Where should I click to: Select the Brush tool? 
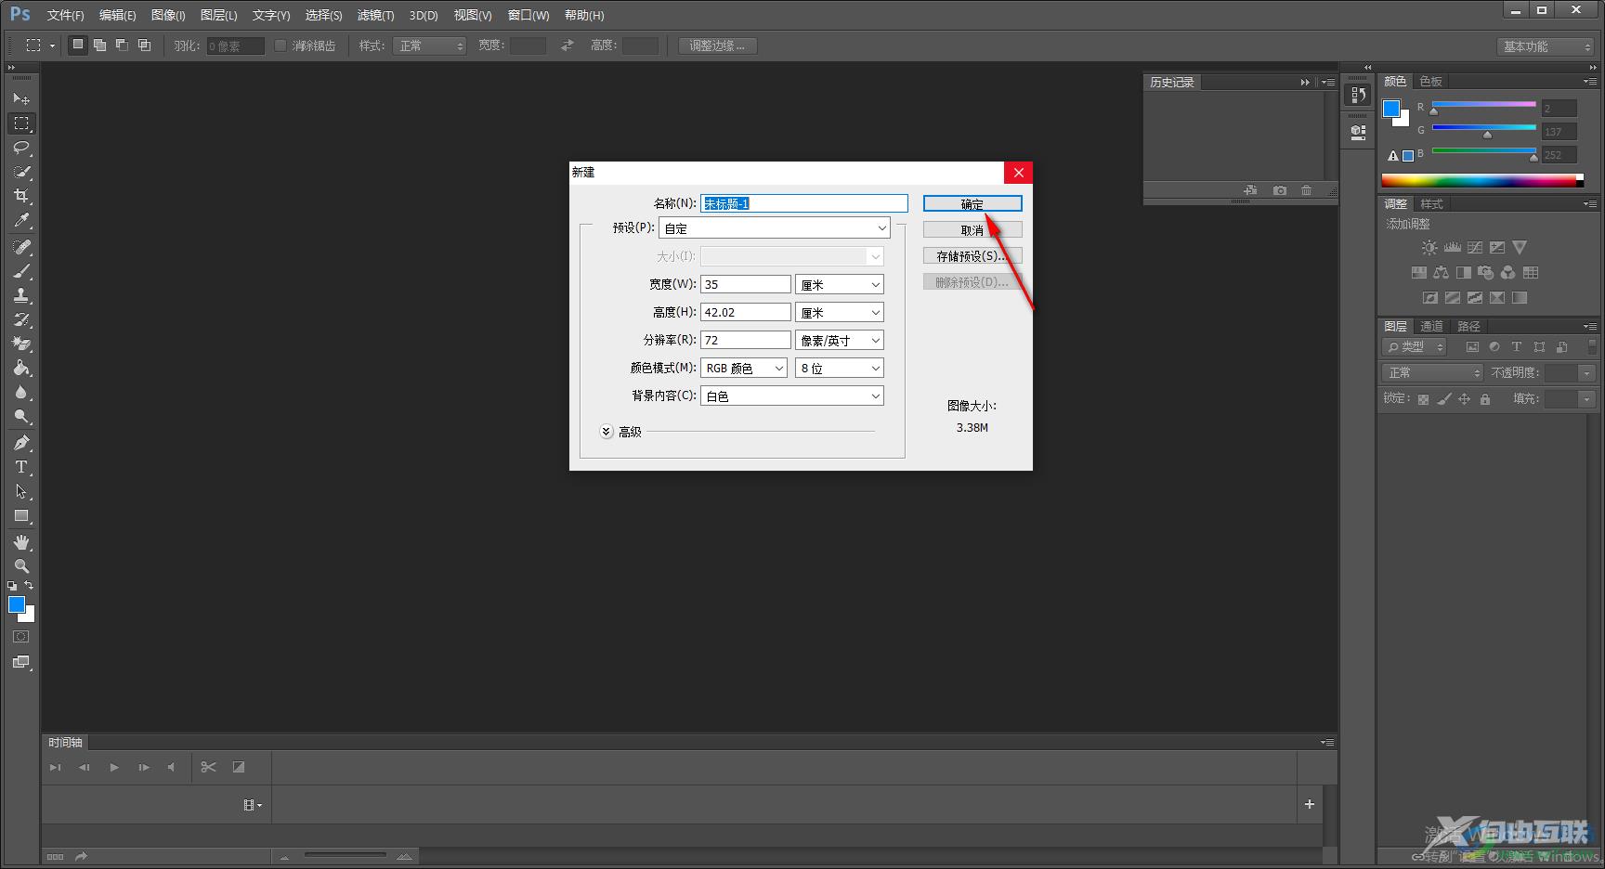[21, 272]
